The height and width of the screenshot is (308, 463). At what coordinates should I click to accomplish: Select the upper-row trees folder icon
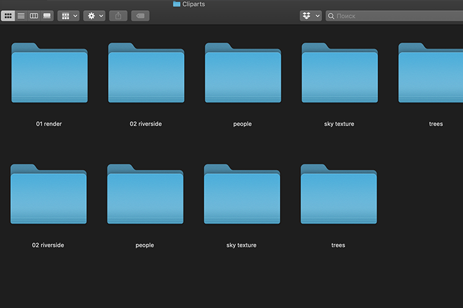click(430, 73)
